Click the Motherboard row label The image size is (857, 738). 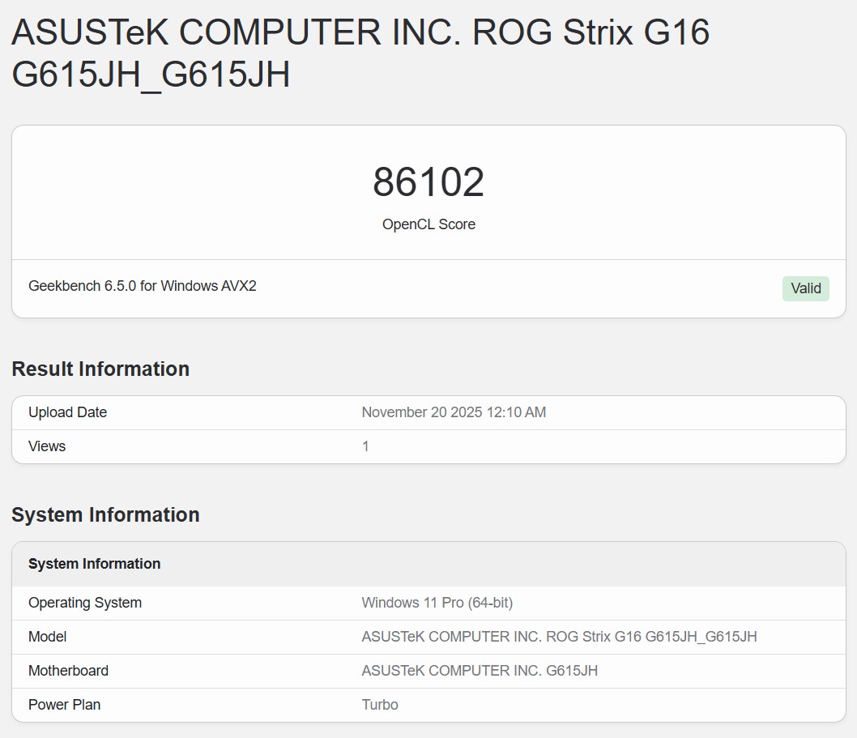click(x=68, y=671)
